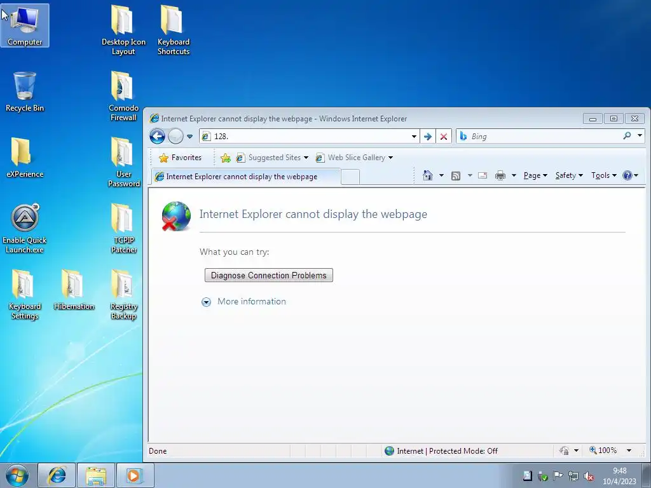Open the search provider dropdown arrow
651x488 pixels.
(640, 136)
